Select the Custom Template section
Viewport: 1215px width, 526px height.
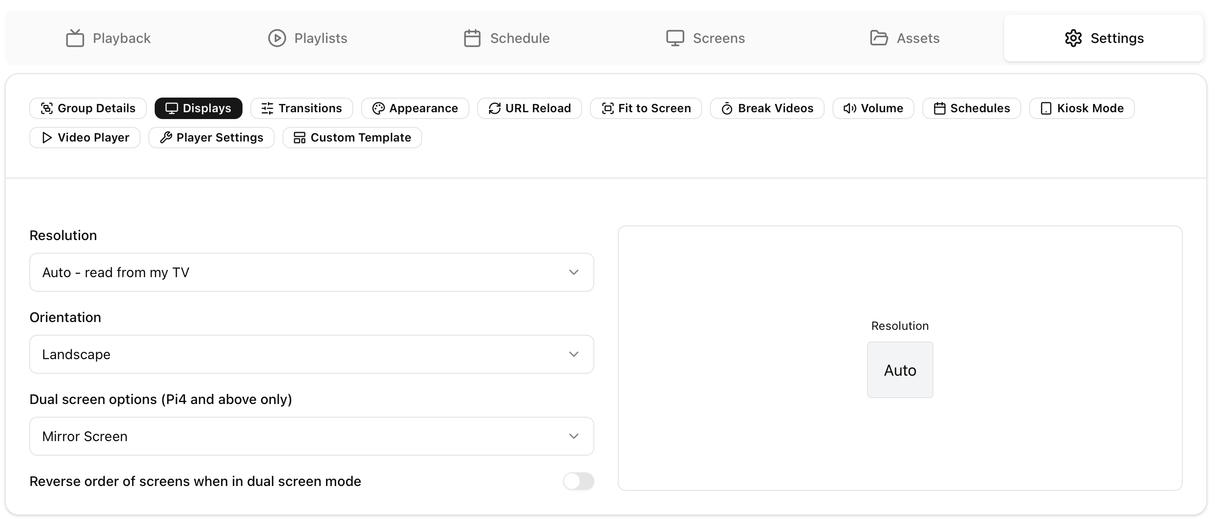352,138
